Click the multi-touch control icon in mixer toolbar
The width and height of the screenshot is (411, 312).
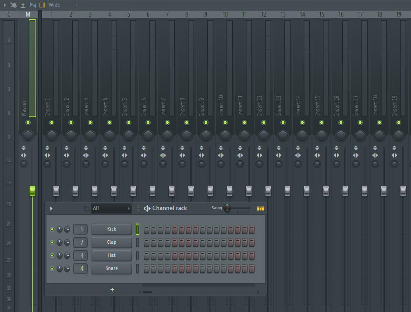click(x=14, y=5)
